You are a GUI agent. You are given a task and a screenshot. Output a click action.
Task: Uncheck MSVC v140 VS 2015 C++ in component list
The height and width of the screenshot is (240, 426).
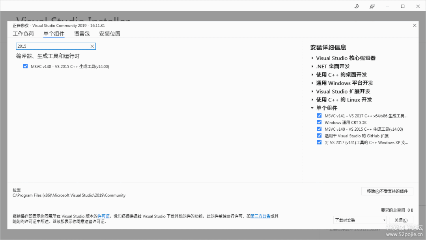click(x=25, y=66)
